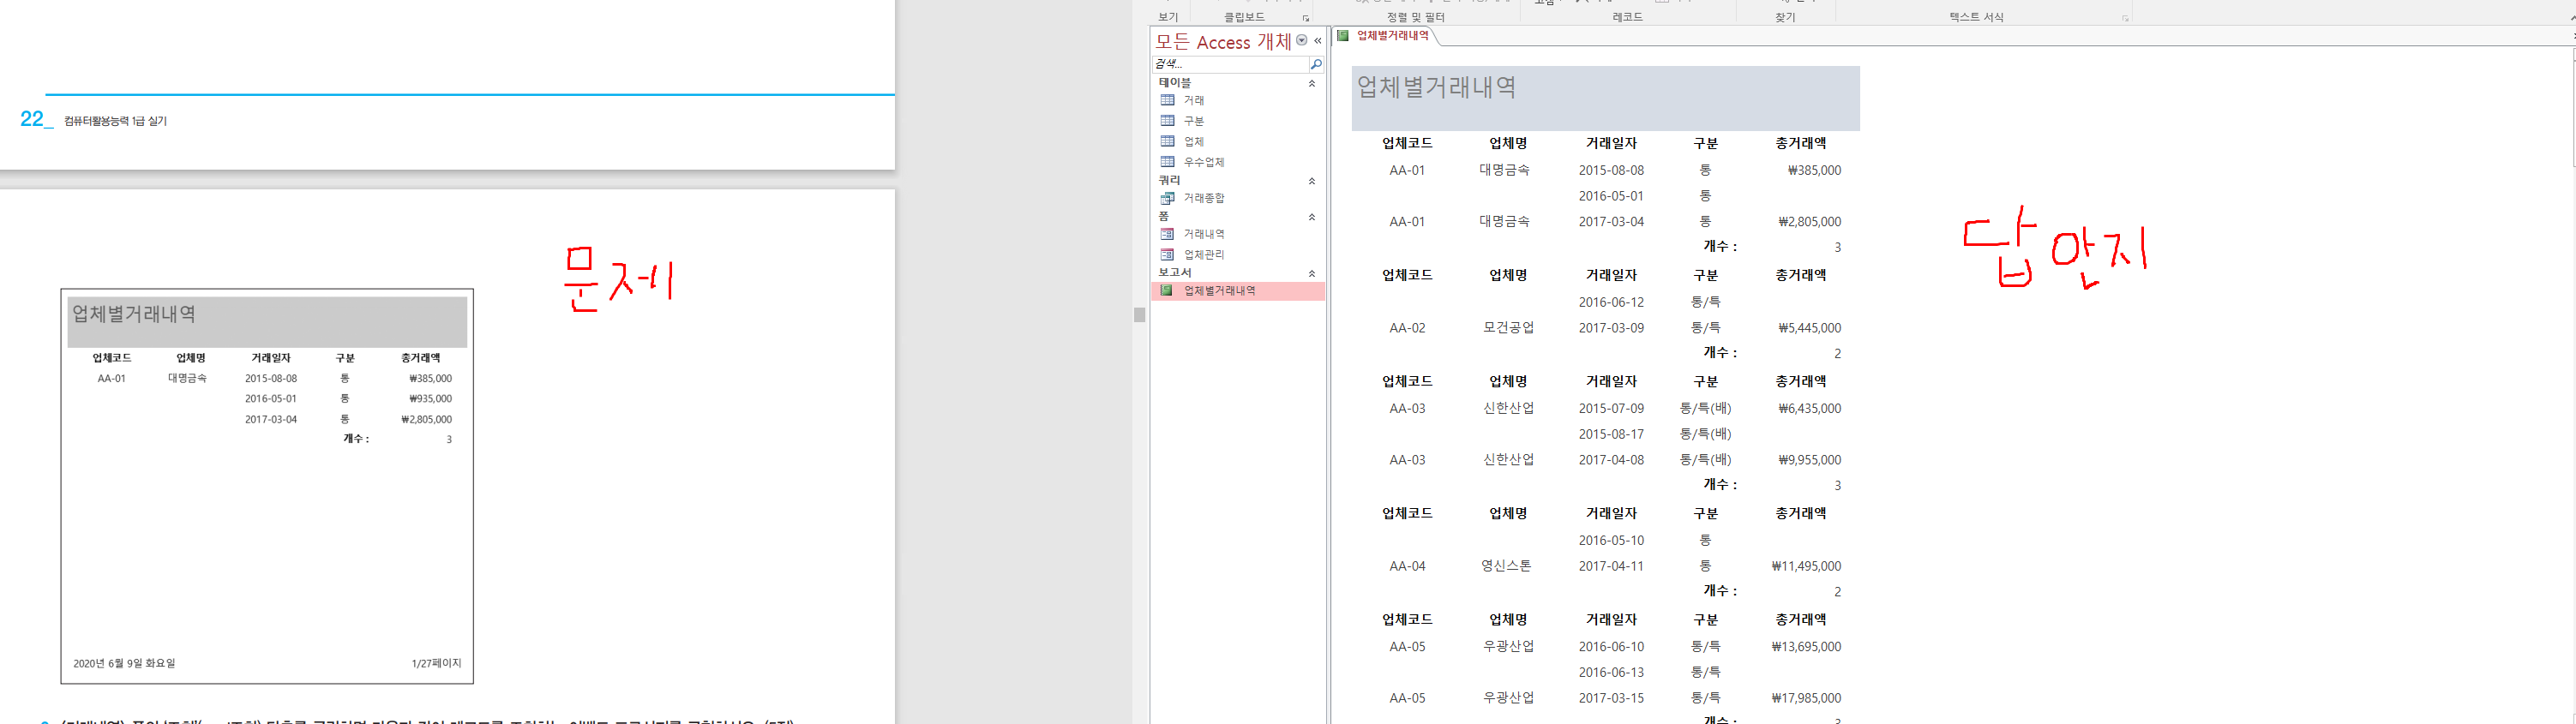
Task: Open the 텍스트 서식 dialog launcher
Action: pos(2125,18)
